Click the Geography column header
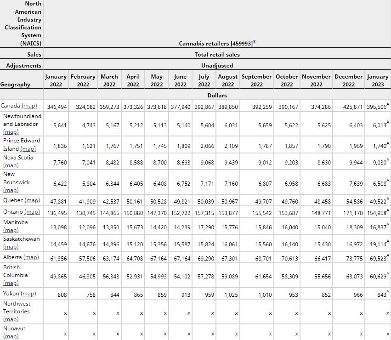 (16, 85)
